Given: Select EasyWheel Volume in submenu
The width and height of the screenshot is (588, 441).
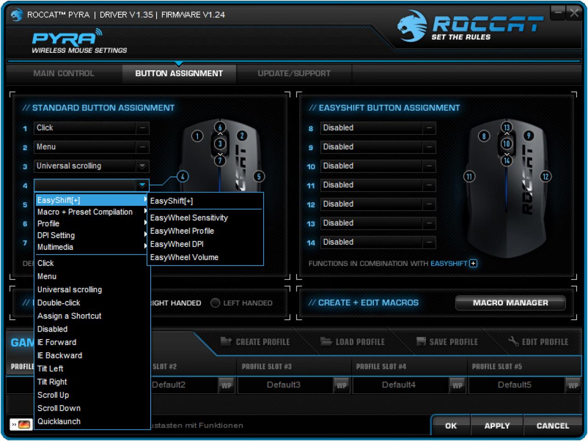Looking at the screenshot, I should tap(205, 258).
